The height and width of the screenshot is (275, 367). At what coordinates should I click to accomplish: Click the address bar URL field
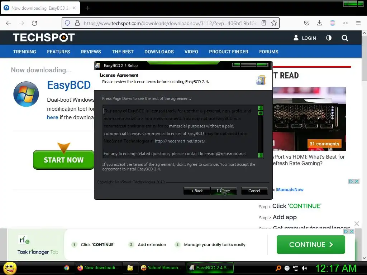170,23
